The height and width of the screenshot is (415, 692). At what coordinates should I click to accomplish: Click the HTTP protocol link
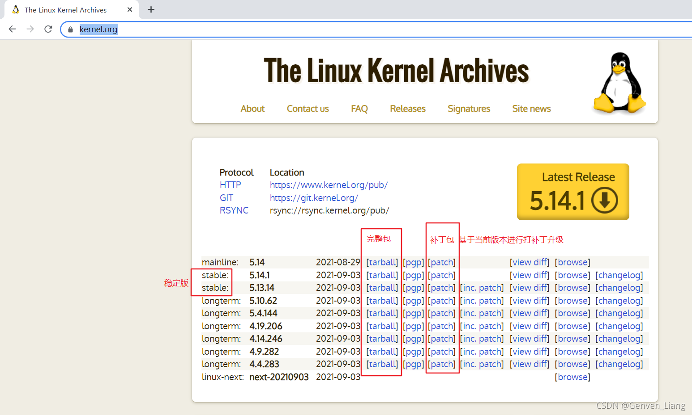tap(230, 185)
